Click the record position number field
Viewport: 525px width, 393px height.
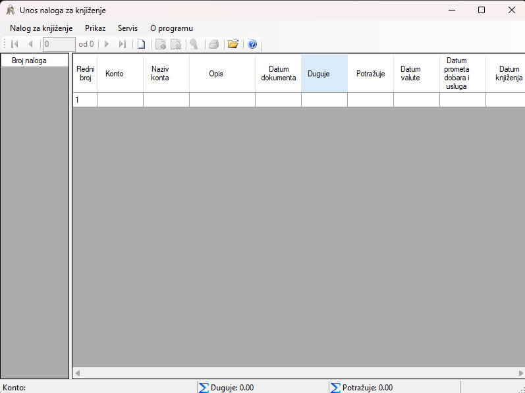(59, 44)
